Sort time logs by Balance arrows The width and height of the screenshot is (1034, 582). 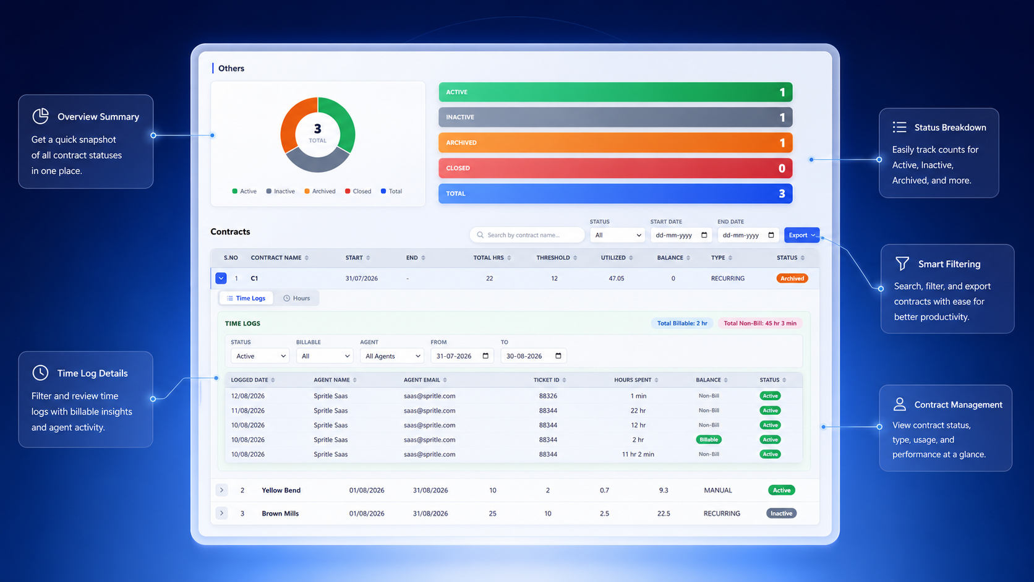(725, 380)
